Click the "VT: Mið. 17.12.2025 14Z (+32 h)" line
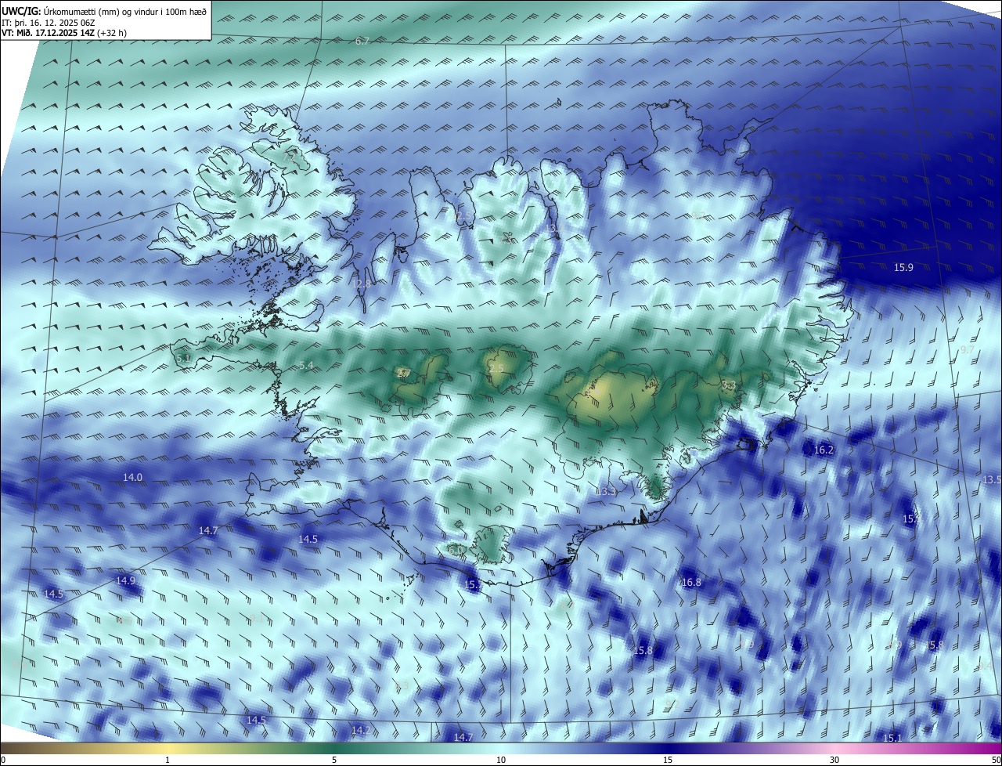The width and height of the screenshot is (1002, 766). point(64,33)
